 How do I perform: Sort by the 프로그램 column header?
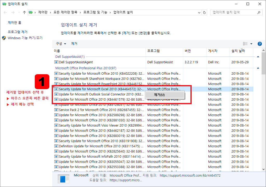164,51
